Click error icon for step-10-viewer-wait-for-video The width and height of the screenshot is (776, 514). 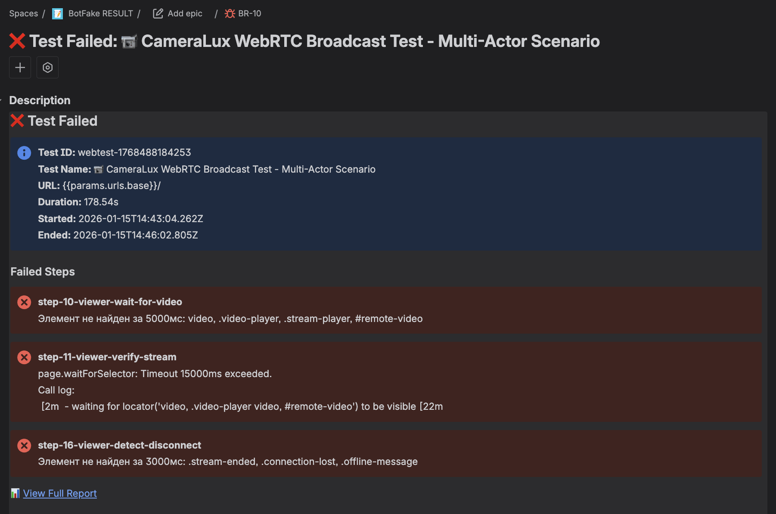click(x=24, y=302)
